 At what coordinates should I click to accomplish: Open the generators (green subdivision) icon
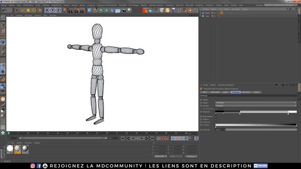[x=101, y=10]
